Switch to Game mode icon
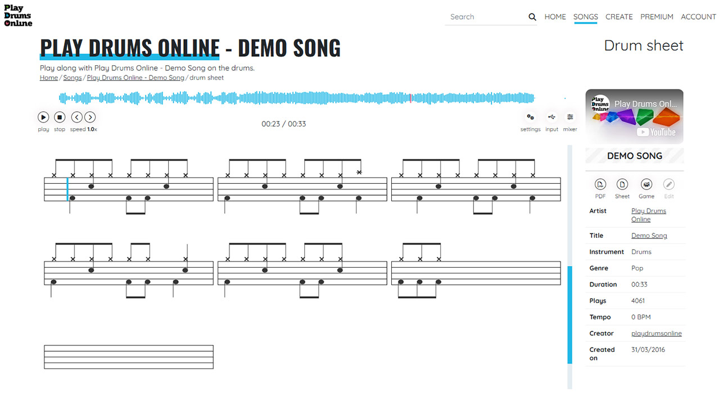This screenshot has width=723, height=416. click(646, 184)
